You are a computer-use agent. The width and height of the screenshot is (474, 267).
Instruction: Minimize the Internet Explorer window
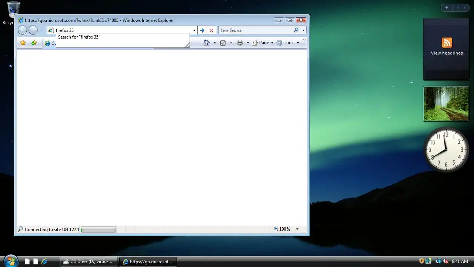(279, 20)
